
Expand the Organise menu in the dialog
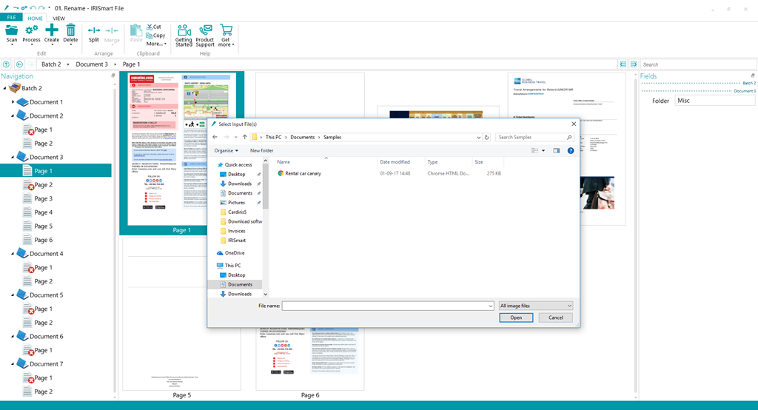[x=226, y=150]
